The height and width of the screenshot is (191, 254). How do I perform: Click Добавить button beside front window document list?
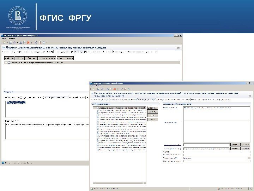152,108
